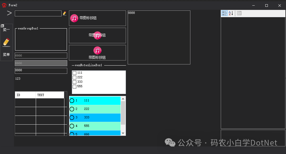Click the textbox containing 8888 on the left
The image size is (286, 154).
(41, 71)
